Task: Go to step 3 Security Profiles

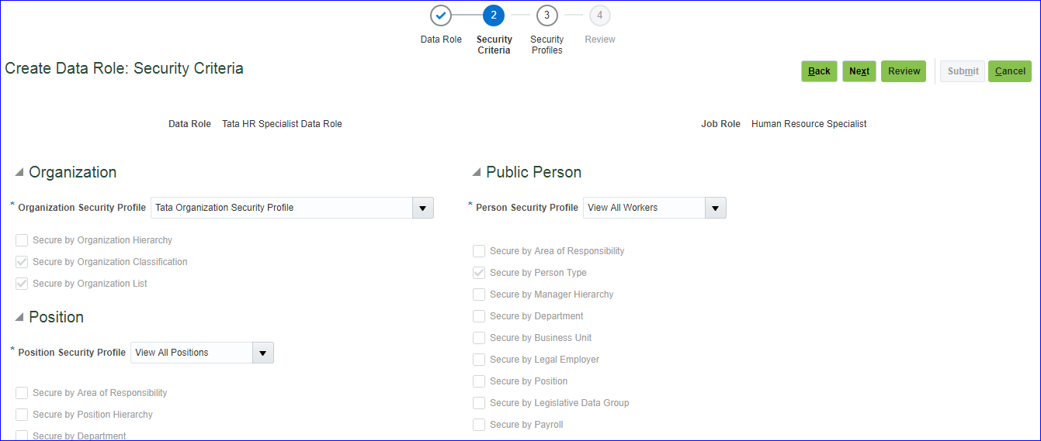Action: pos(547,16)
